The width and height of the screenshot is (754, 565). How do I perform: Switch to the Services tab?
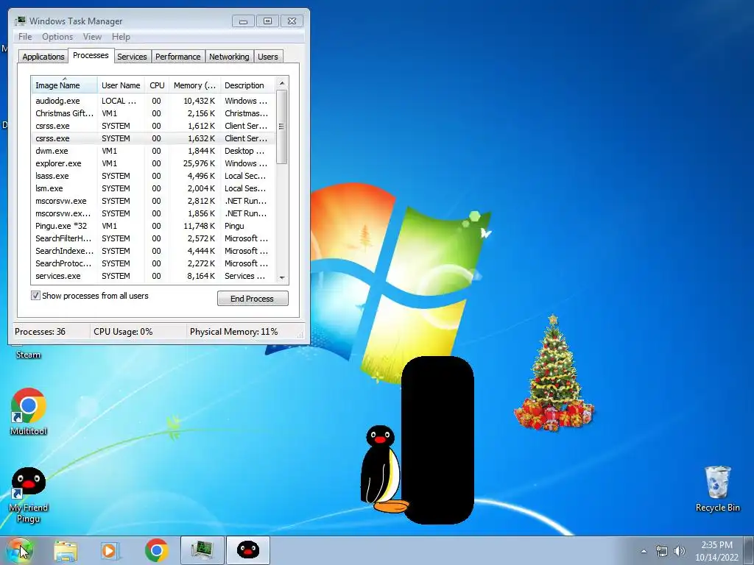coord(132,57)
